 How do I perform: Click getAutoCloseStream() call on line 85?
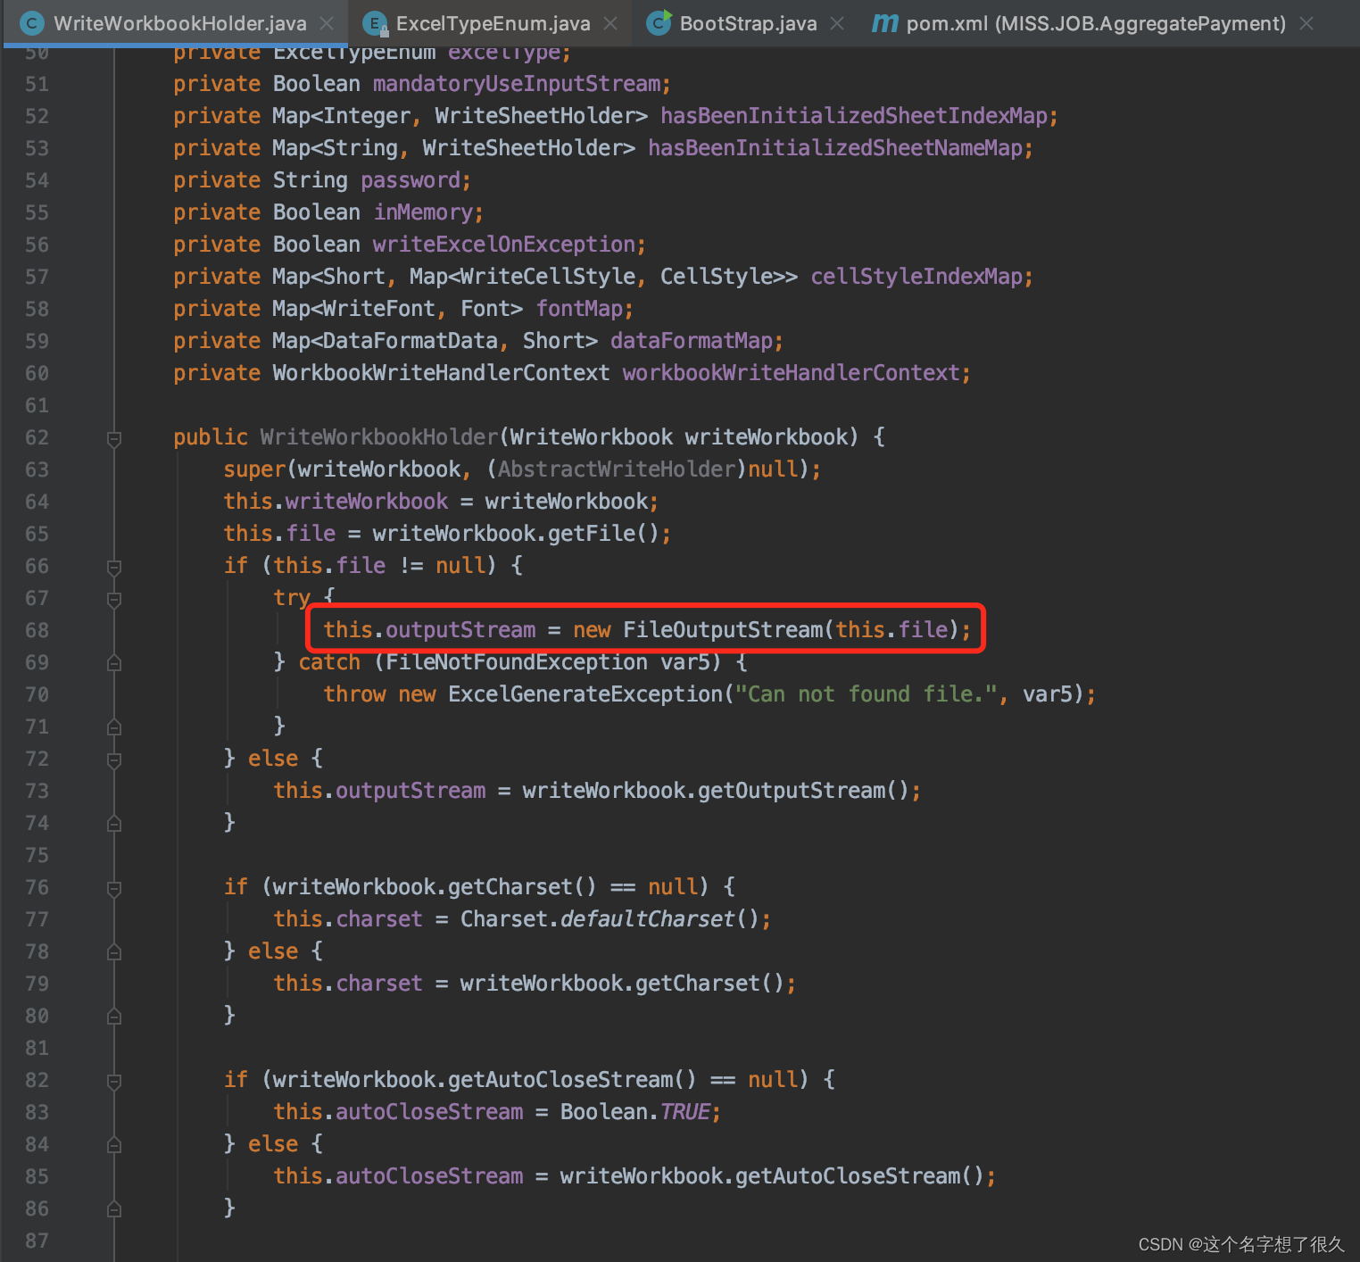click(x=859, y=1176)
